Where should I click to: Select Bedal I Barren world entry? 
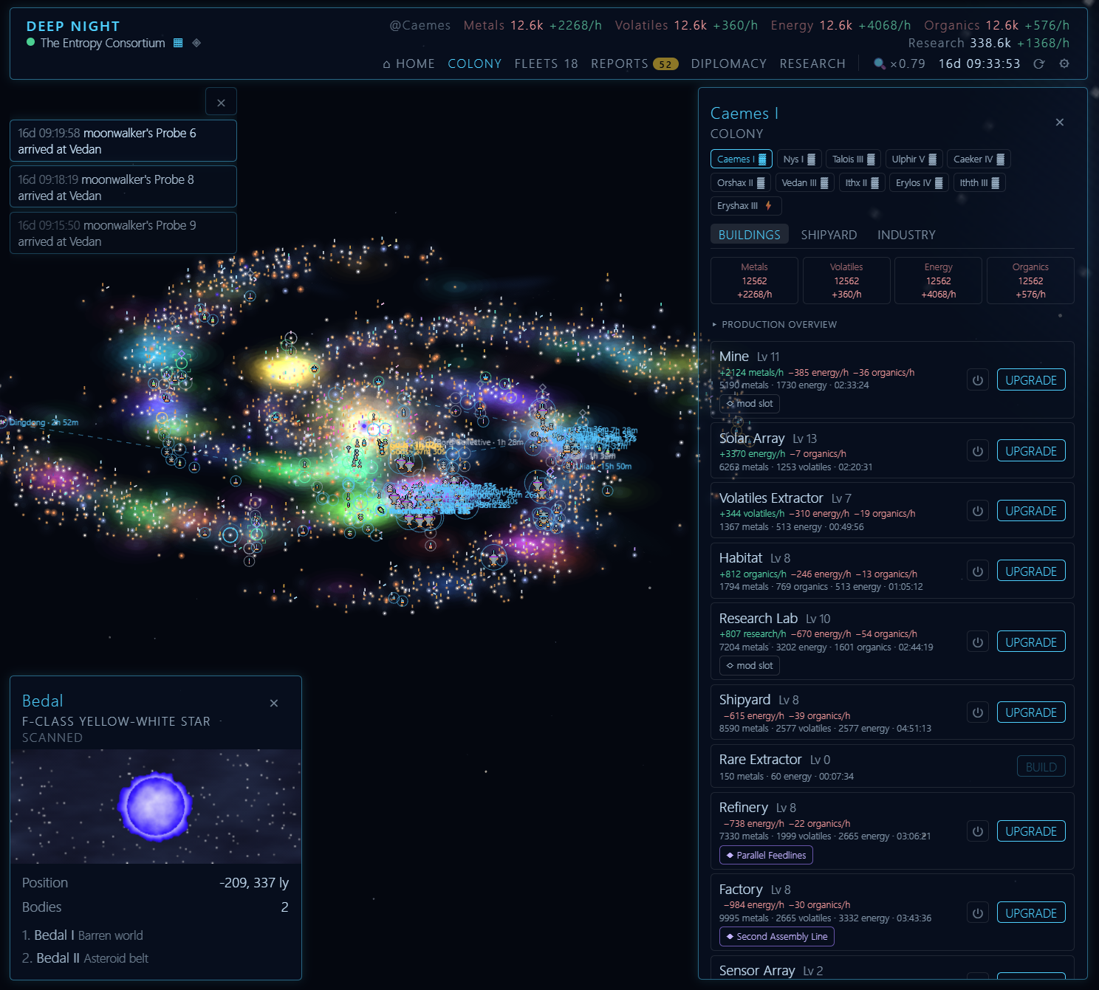(x=83, y=935)
